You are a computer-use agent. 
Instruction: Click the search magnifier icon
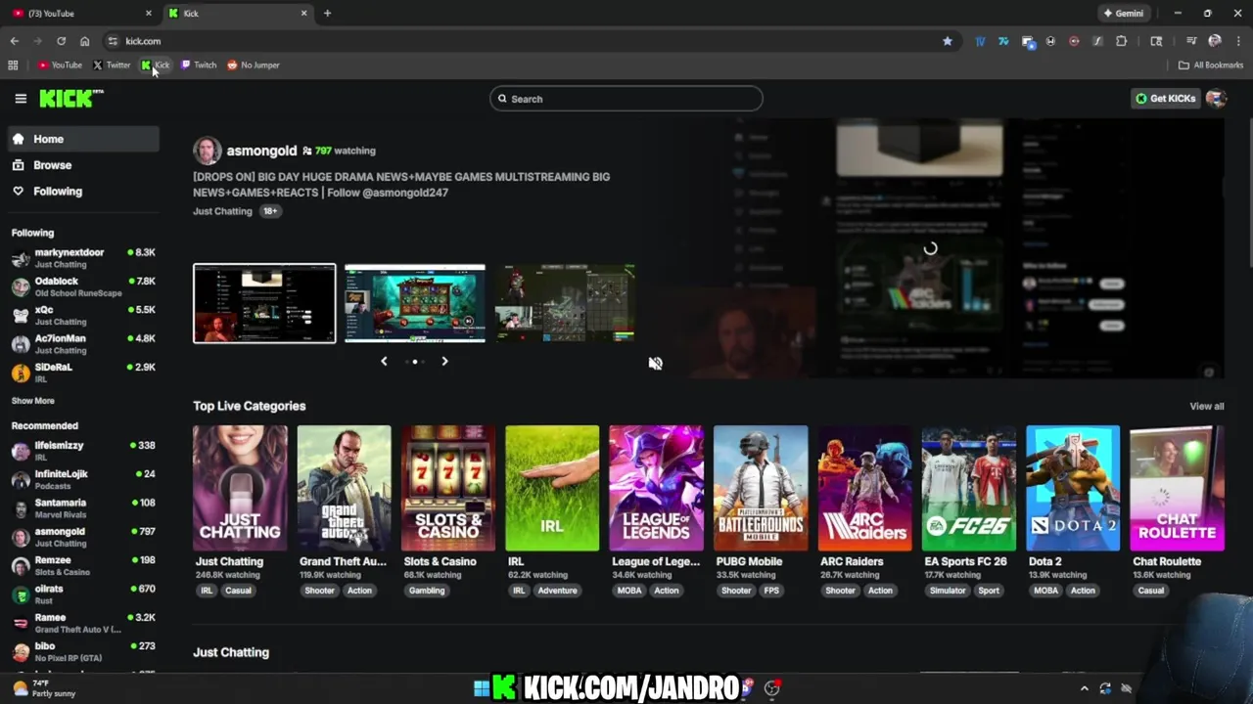pyautogui.click(x=502, y=99)
